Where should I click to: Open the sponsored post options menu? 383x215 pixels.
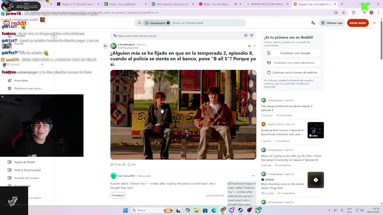coord(253,176)
